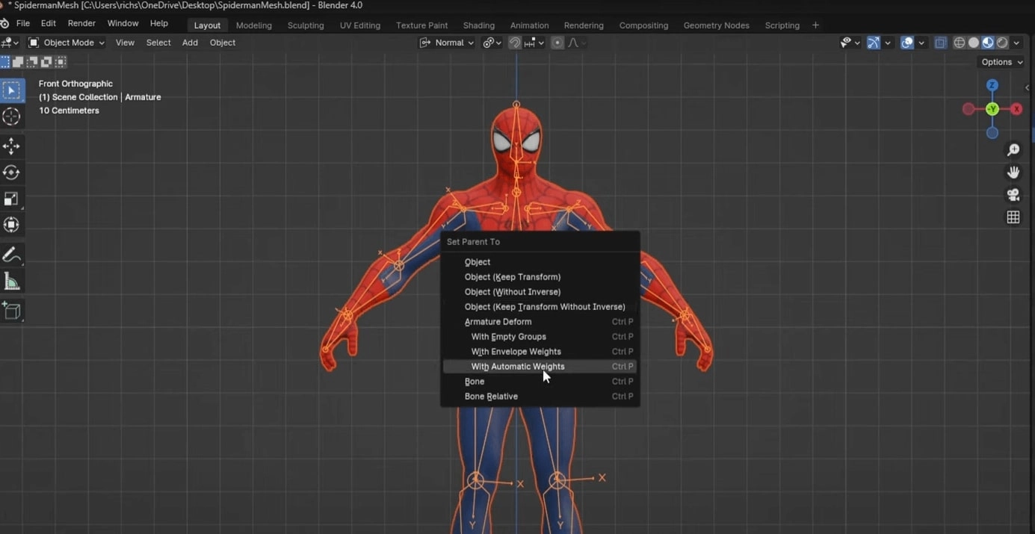Click the Z axis on navigation gizmo
This screenshot has height=534, width=1035.
click(x=992, y=85)
